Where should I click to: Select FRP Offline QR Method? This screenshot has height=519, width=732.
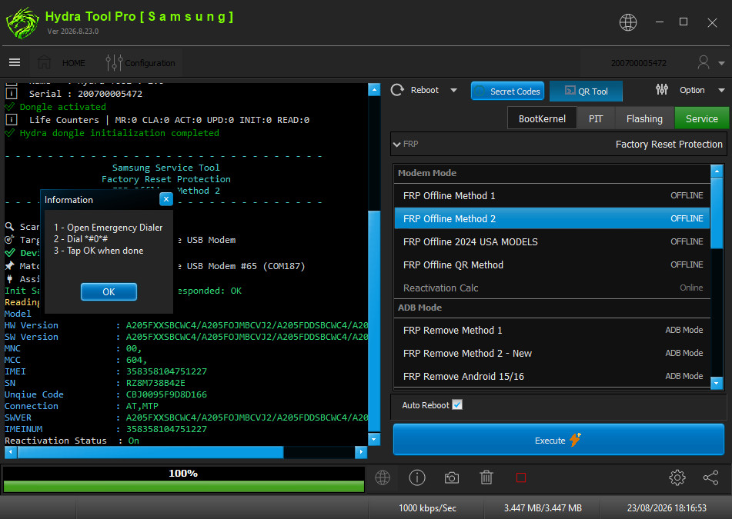[x=552, y=264]
